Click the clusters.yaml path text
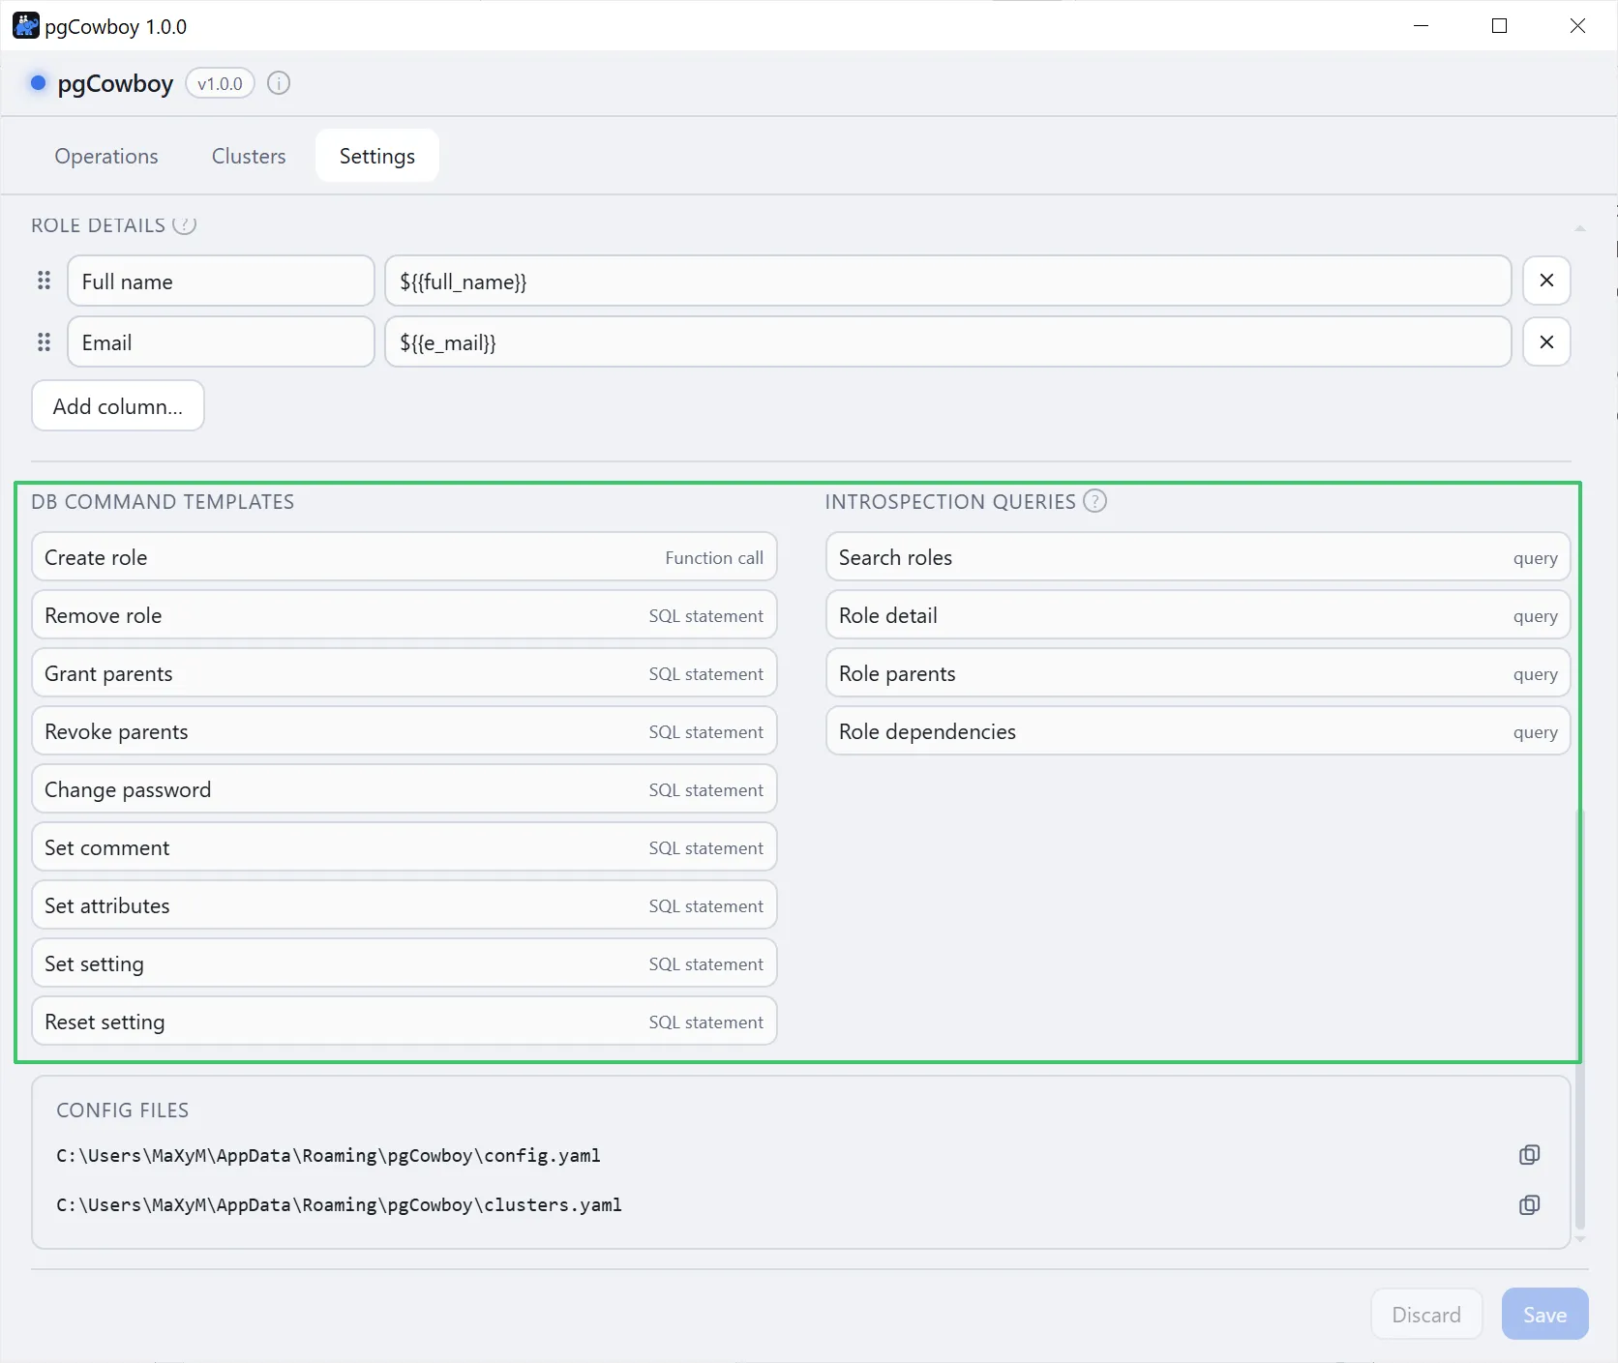The width and height of the screenshot is (1618, 1363). [x=339, y=1204]
